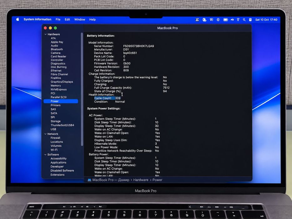
Task: Click the sidebar vertical scrollbar
Action: point(82,89)
